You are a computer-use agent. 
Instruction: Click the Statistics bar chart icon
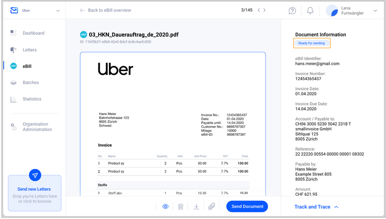click(x=13, y=99)
